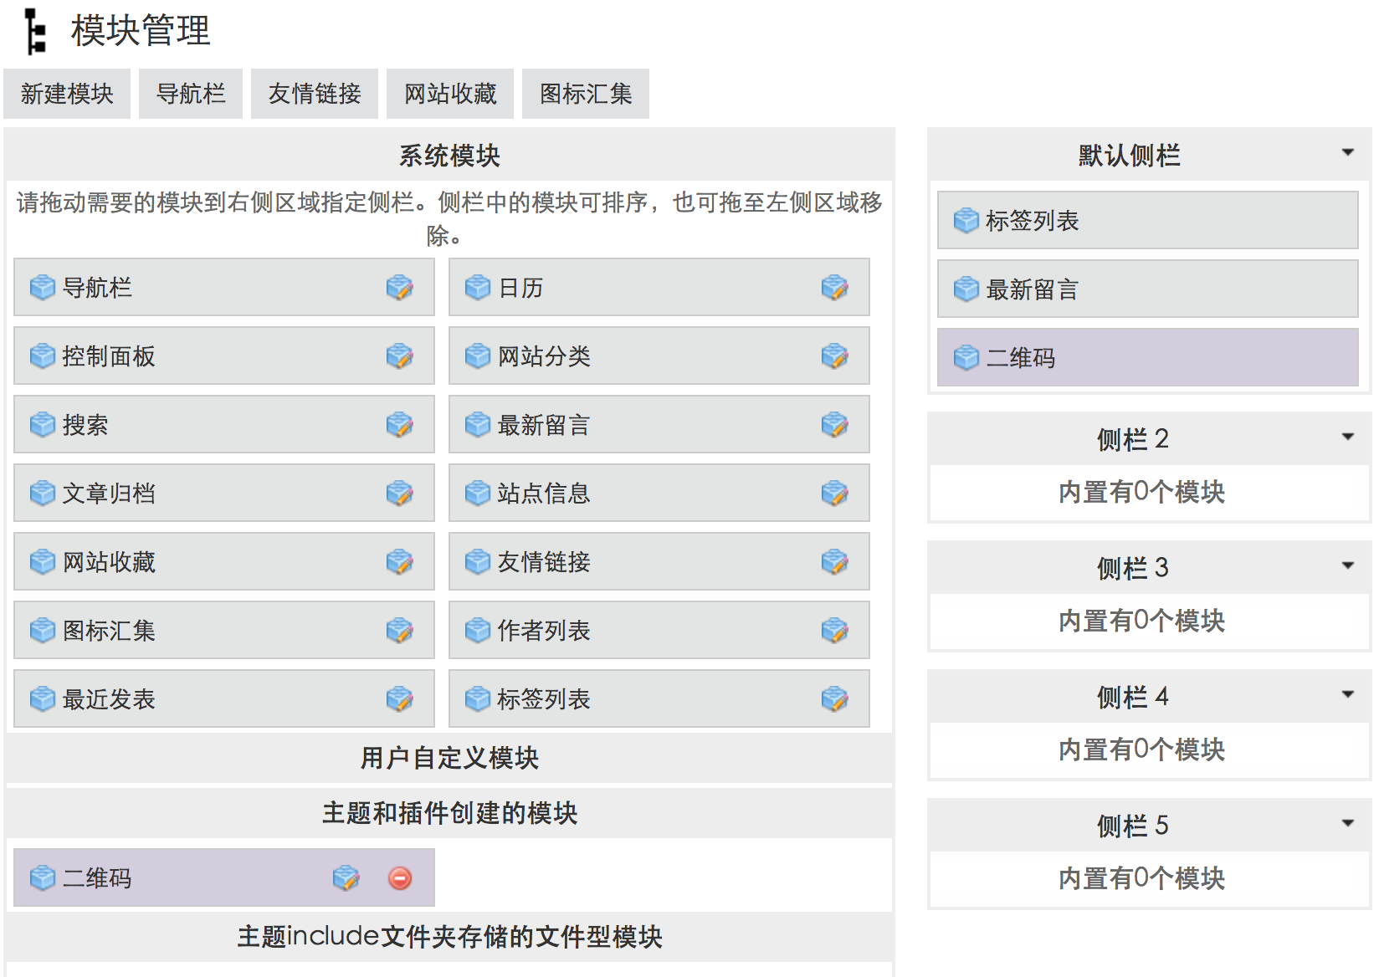This screenshot has width=1379, height=977.
Task: Click cube icon beside 日历 module
Action: pos(478,288)
